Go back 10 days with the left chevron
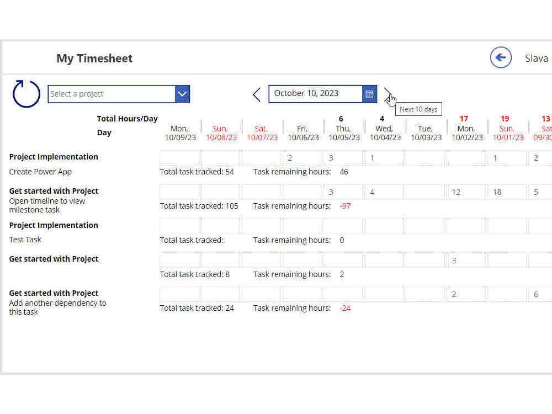The height and width of the screenshot is (414, 552). pos(256,94)
